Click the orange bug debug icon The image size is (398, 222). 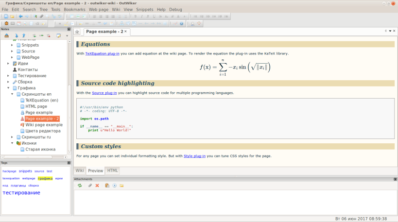(6, 24)
